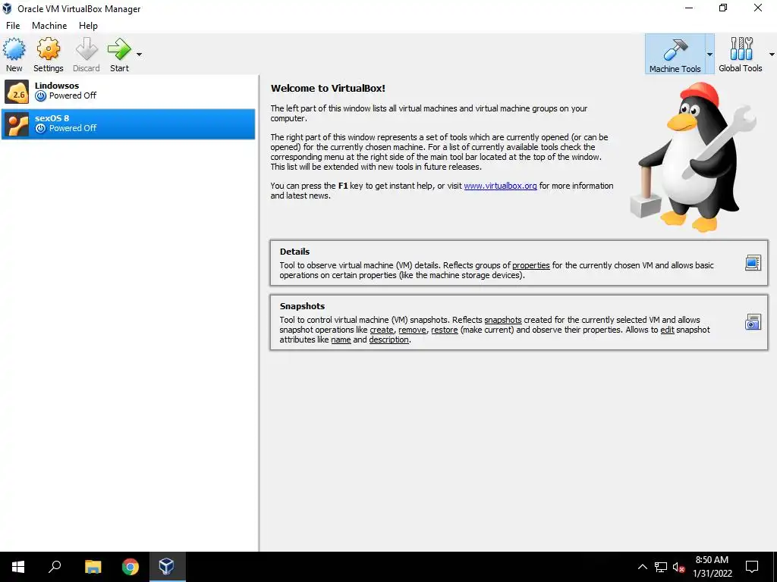777x582 pixels.
Task: Open the Machine menu
Action: coord(49,26)
